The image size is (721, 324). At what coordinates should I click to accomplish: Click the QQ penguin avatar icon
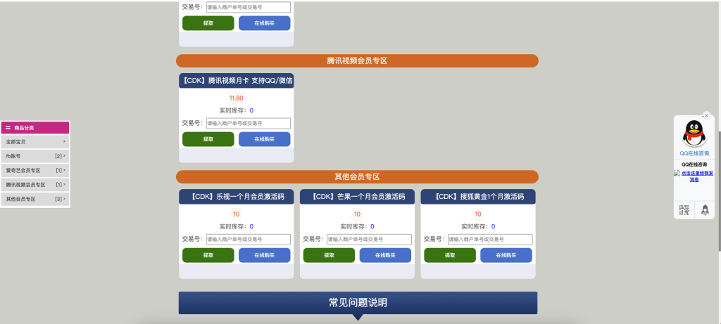tap(694, 133)
